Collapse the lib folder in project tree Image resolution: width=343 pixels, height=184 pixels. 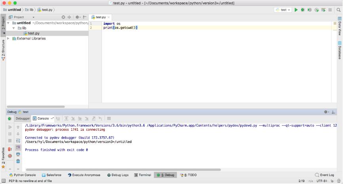pos(13,28)
